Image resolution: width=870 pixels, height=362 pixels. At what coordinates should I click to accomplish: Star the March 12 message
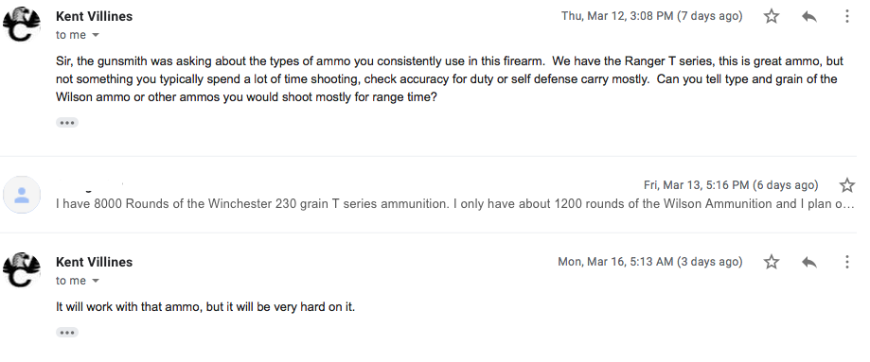coord(772,16)
